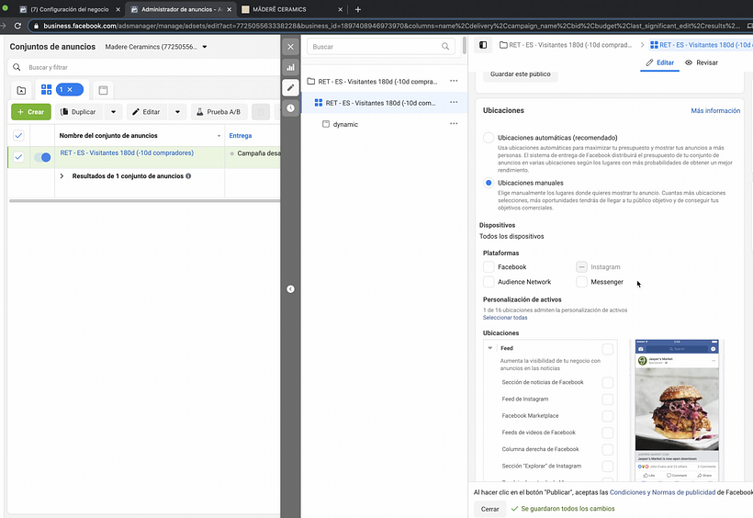This screenshot has height=518, width=753.
Task: Select Ubicaciones manuales radio button
Action: pos(489,183)
